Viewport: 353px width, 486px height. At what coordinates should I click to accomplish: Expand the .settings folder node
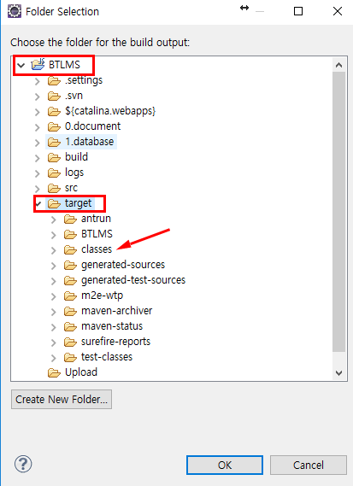38,81
